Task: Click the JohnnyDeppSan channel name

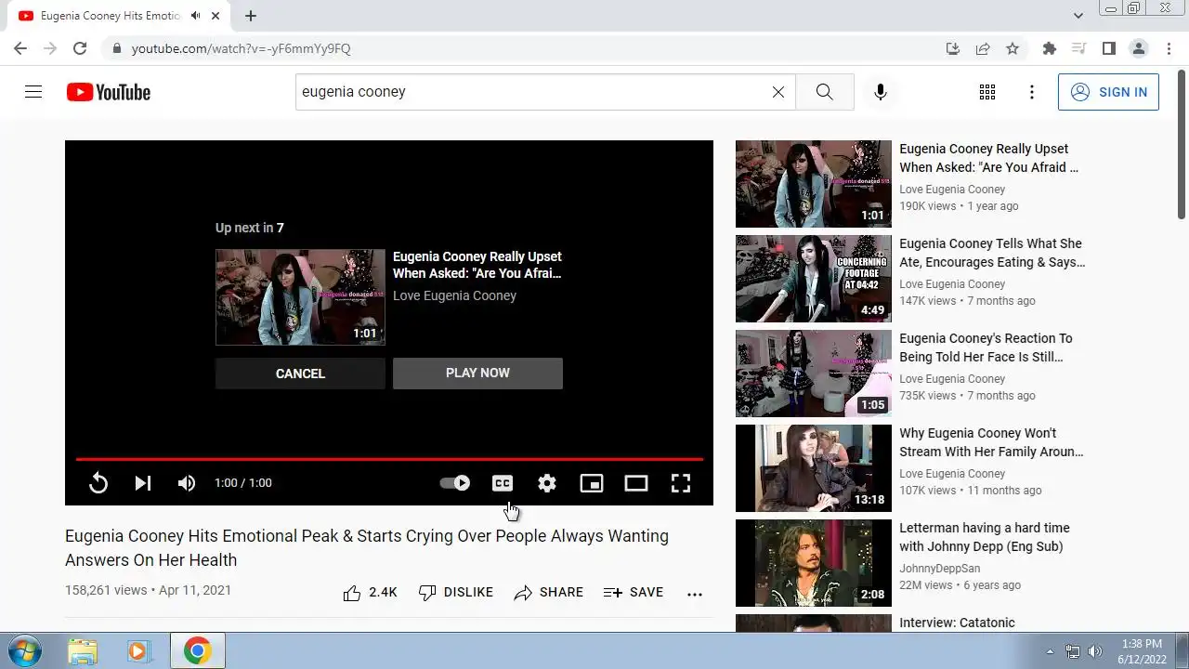Action: [x=940, y=569]
